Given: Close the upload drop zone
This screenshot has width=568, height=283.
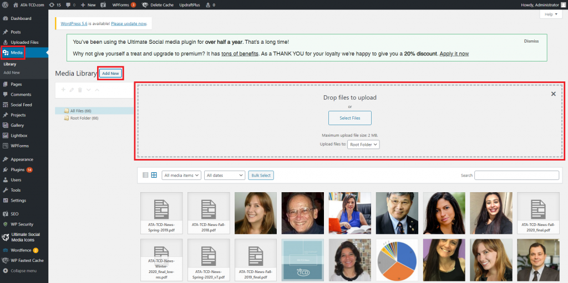Looking at the screenshot, I should 553,94.
